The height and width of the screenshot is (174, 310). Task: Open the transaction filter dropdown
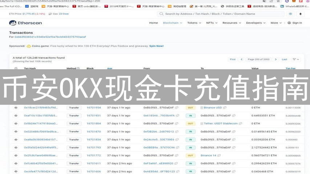click(296, 59)
